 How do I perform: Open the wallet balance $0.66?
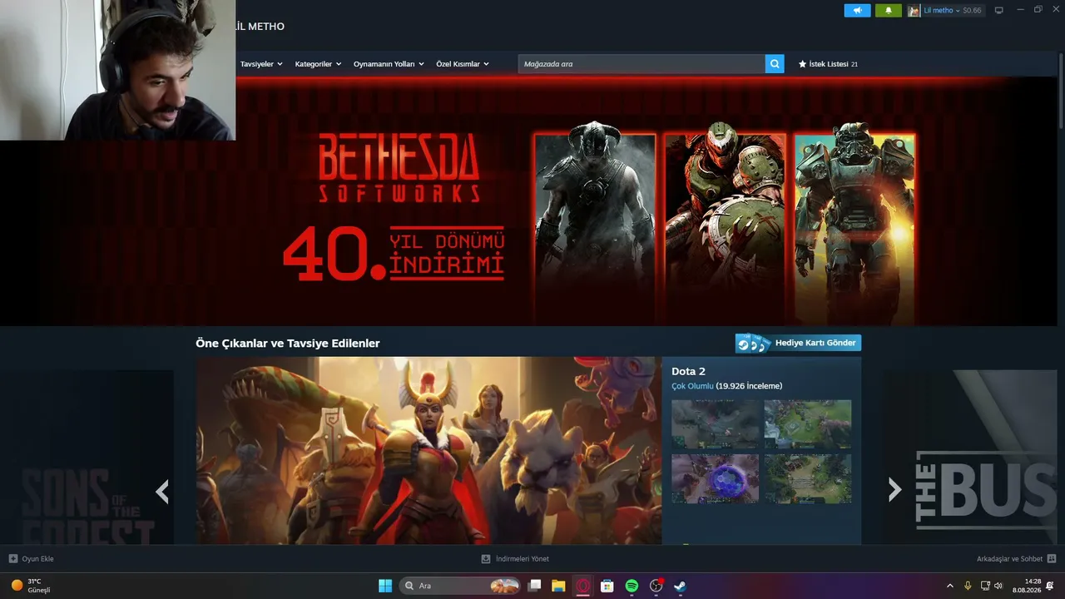tap(972, 11)
